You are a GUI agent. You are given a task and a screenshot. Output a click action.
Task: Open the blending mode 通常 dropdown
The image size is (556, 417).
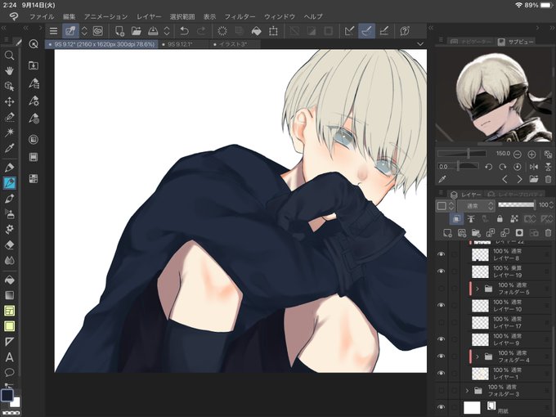[476, 206]
